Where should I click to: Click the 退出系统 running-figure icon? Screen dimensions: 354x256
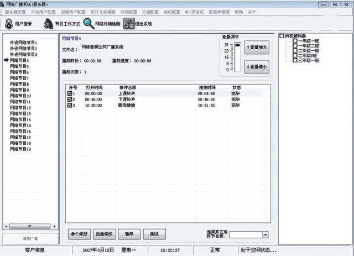129,24
